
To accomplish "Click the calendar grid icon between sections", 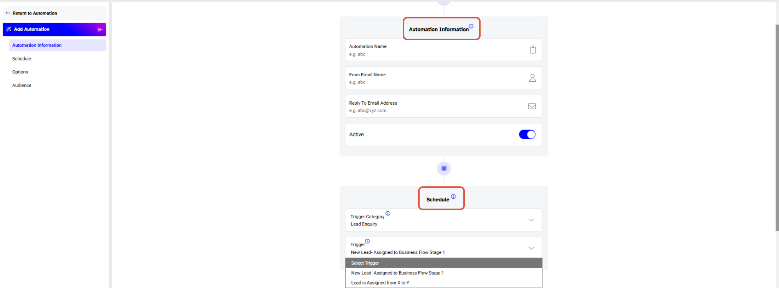I will (444, 168).
